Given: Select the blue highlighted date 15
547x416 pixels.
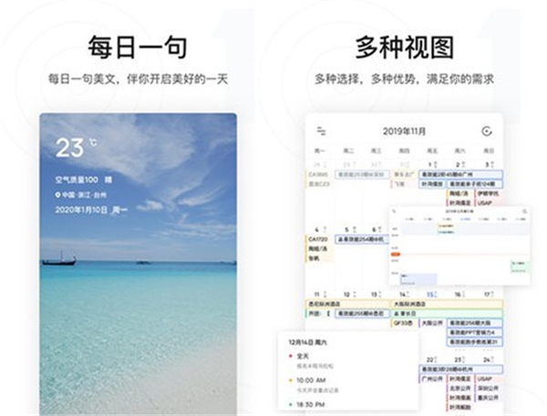Looking at the screenshot, I should [x=431, y=295].
